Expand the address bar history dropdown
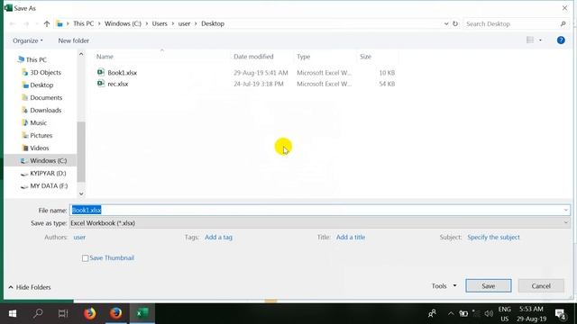Viewport: 577px width, 324px height. point(446,24)
